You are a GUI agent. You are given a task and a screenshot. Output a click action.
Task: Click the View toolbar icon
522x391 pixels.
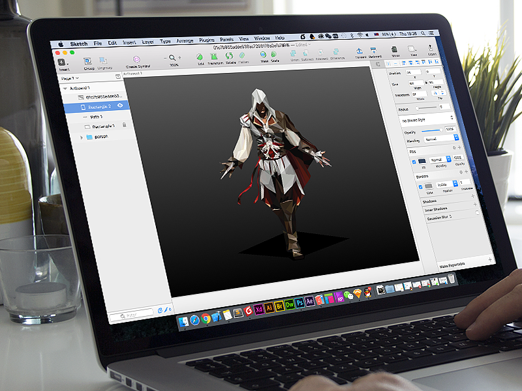pos(412,48)
